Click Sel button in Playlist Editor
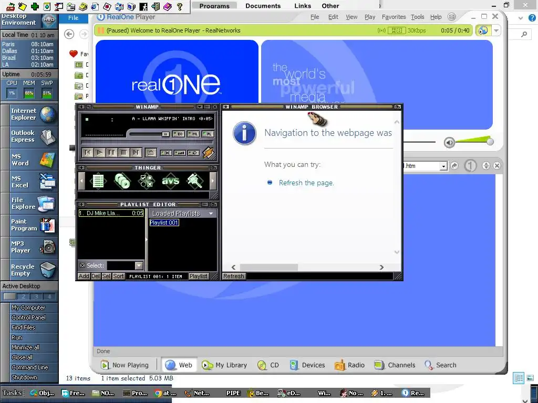The image size is (538, 403). [106, 276]
